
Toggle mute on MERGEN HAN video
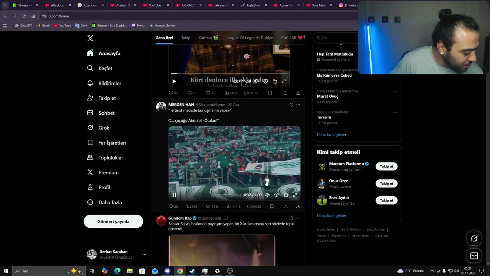click(267, 195)
